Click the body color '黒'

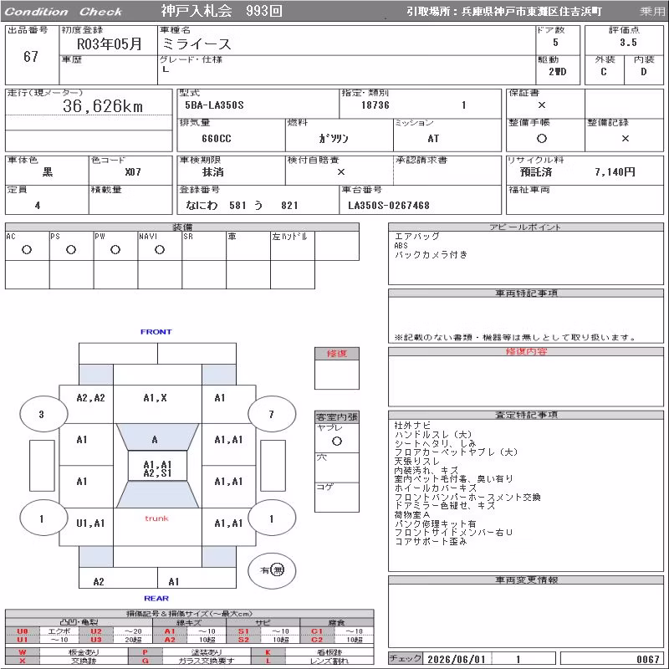click(48, 172)
